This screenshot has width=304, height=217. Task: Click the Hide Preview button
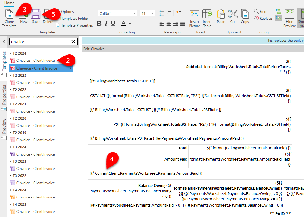pos(289,19)
